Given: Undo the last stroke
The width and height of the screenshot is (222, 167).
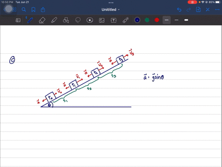Looking at the screenshot, I should point(179,10).
